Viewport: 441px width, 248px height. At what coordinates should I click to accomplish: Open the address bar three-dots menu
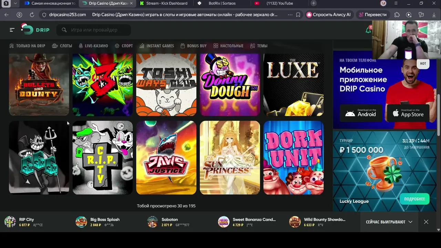point(290,15)
